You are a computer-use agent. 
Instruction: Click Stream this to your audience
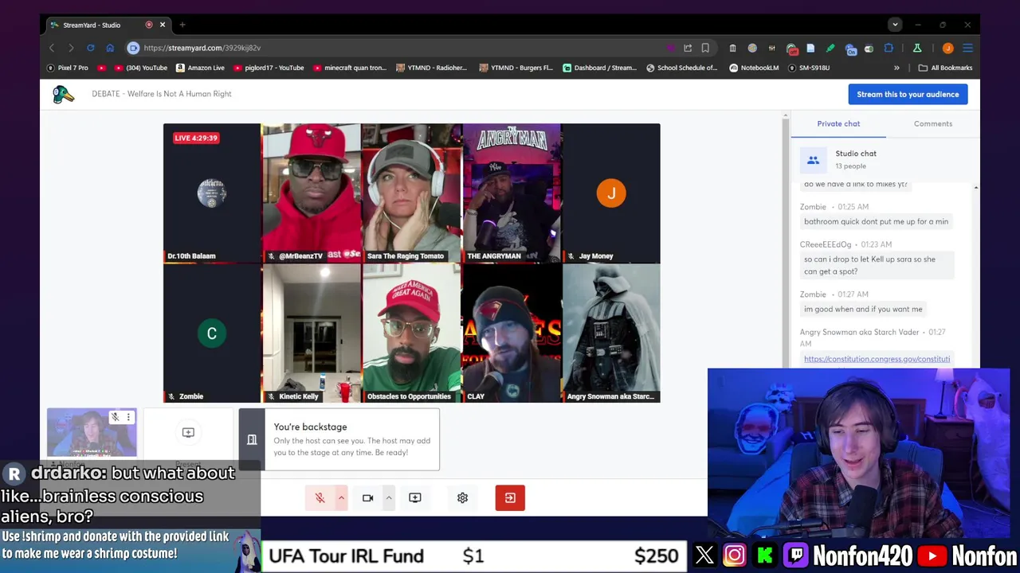coord(908,94)
